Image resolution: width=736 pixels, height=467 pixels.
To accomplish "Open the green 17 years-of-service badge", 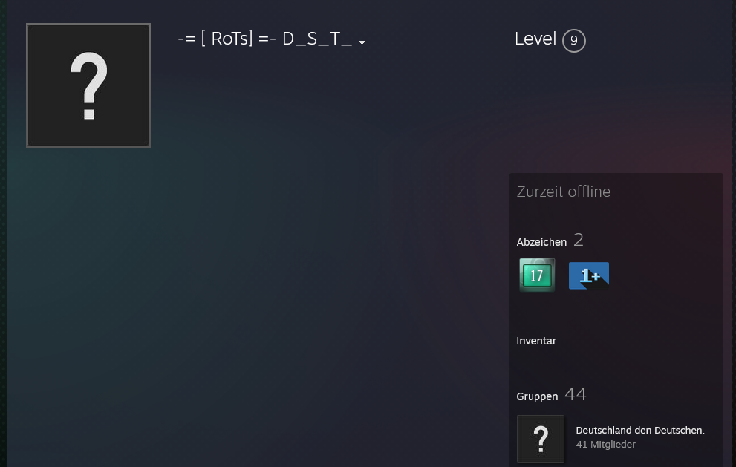I will coord(537,275).
